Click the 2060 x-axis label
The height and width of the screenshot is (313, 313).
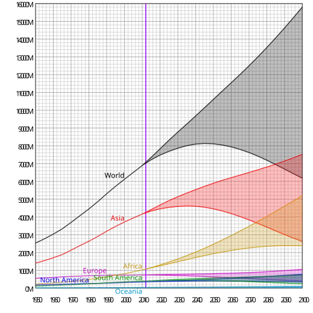233,300
